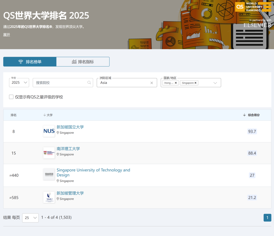
Task: Click the SMU university logo
Action: [x=49, y=197]
